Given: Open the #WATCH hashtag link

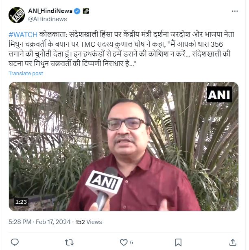Looking at the screenshot, I should point(23,35).
